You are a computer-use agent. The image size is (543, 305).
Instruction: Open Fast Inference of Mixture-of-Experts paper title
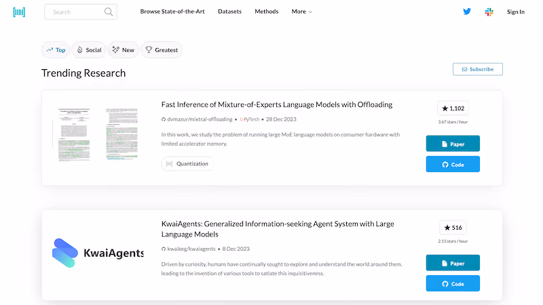(x=277, y=104)
